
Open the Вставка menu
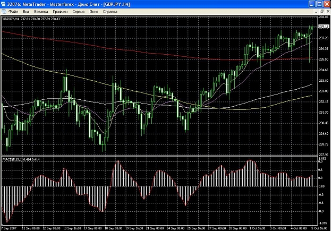(41, 12)
